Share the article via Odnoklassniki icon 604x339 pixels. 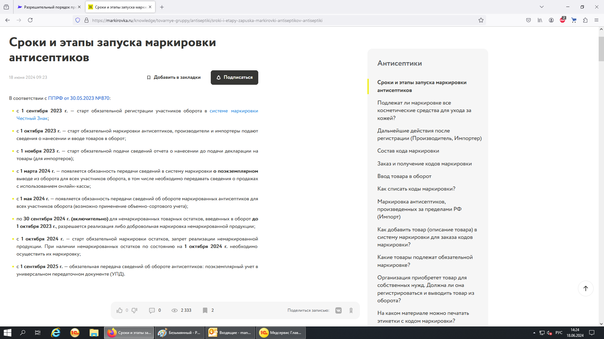(351, 310)
